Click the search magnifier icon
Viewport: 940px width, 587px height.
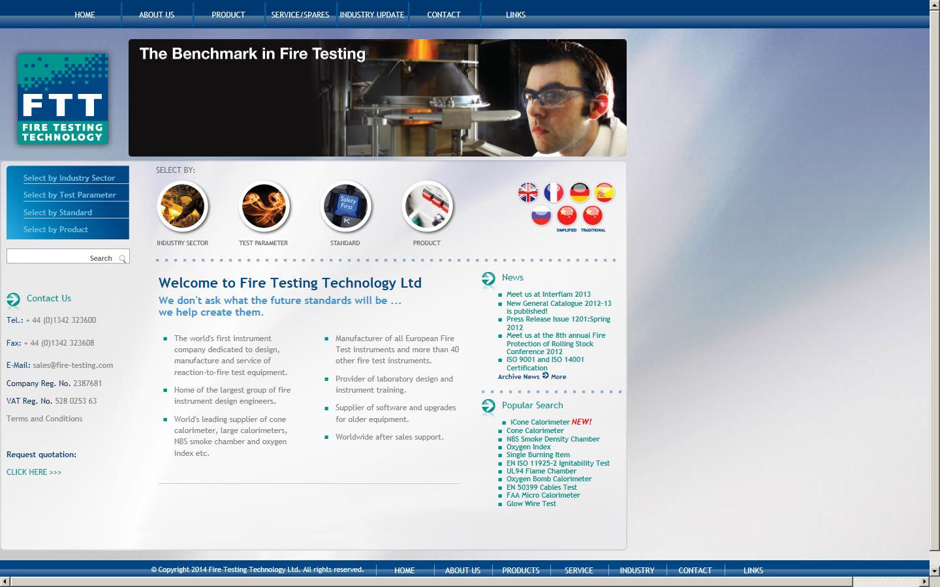pyautogui.click(x=123, y=258)
